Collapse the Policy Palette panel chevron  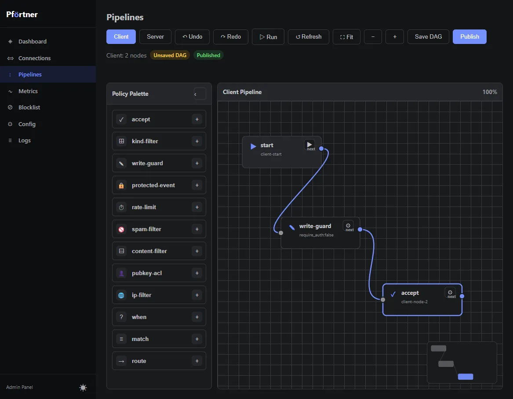point(200,94)
